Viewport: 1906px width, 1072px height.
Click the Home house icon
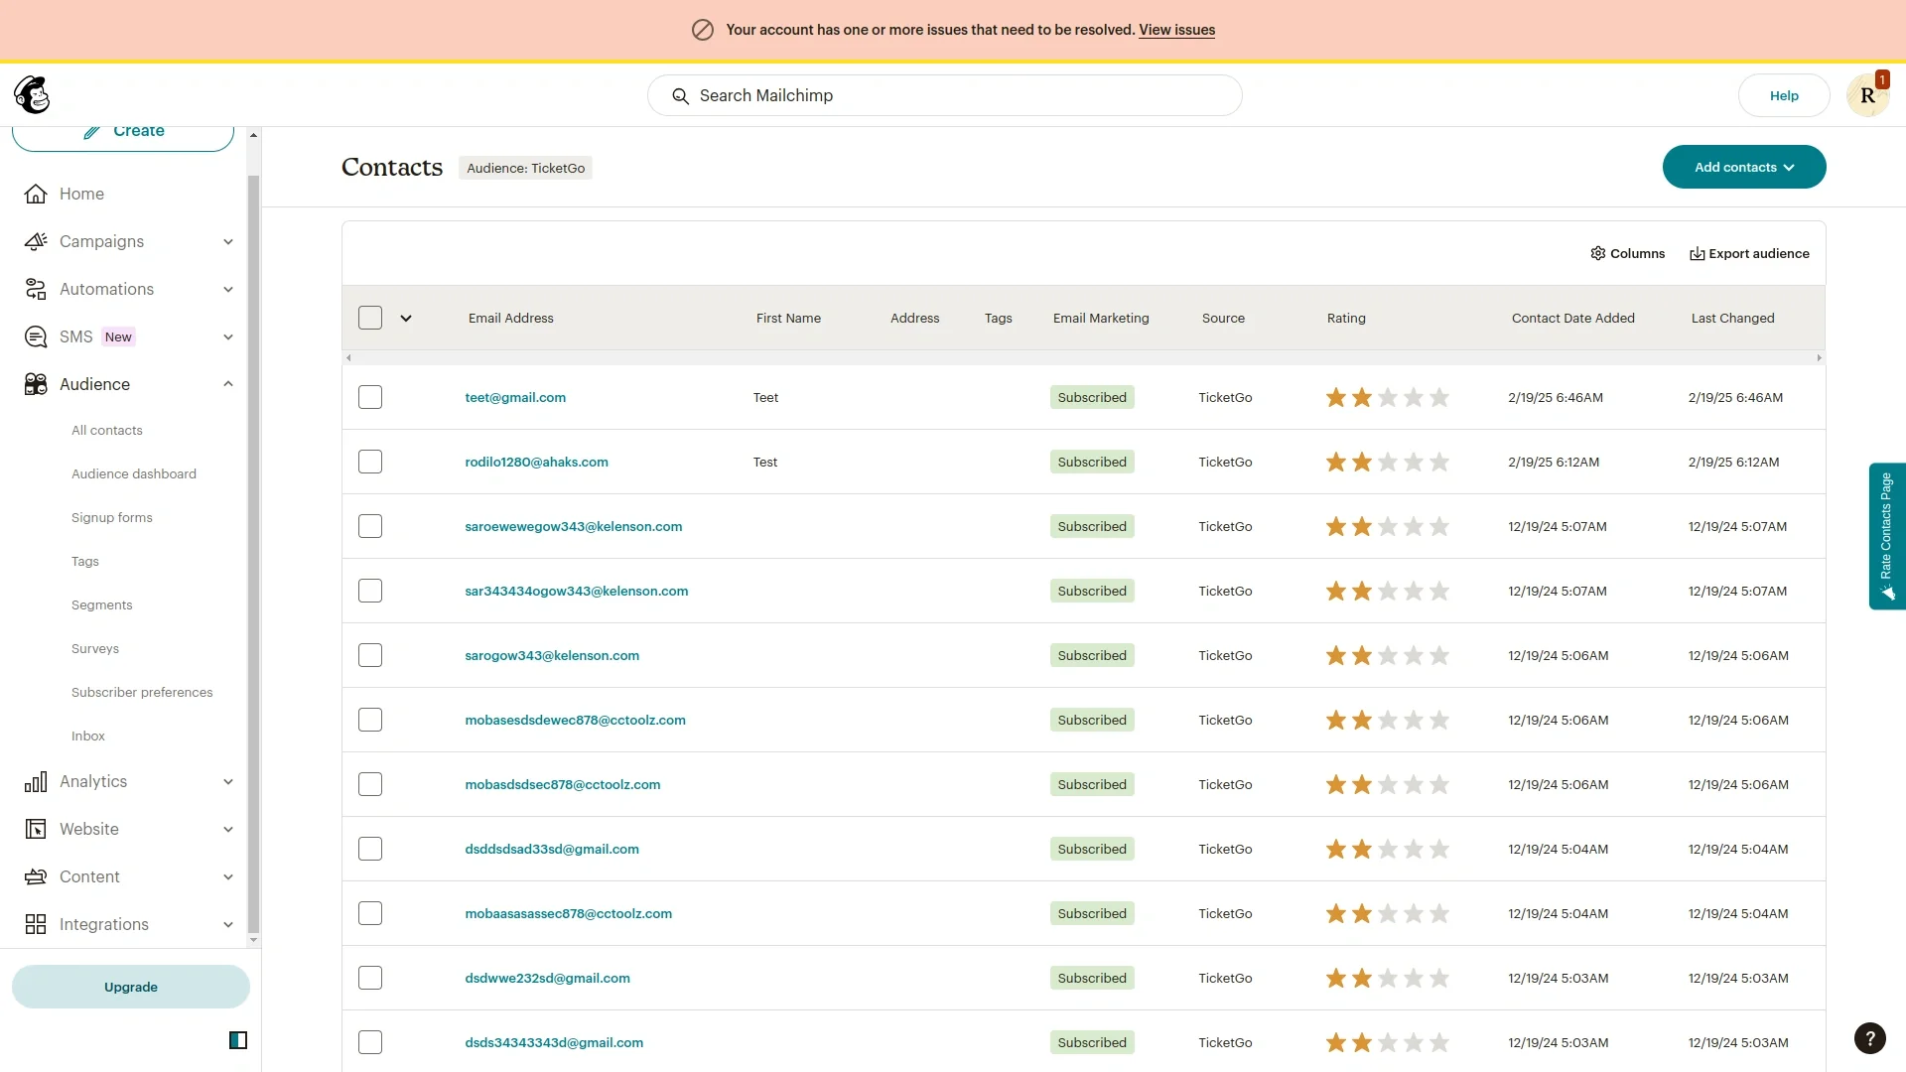pos(36,194)
